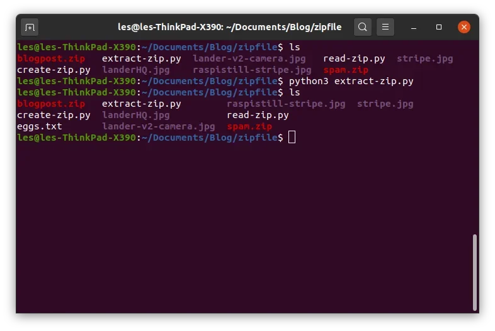Click lander-v2-camera.jpg in the second listing
The width and height of the screenshot is (495, 331).
[159, 127]
